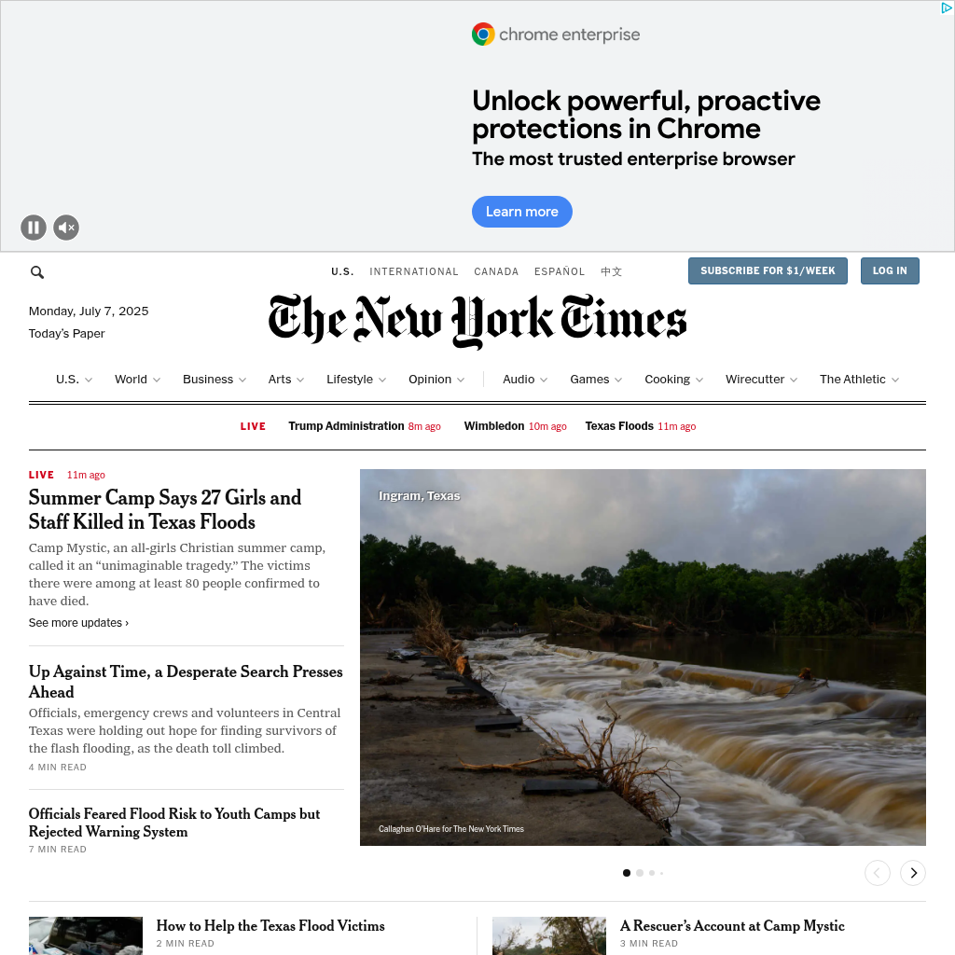
Task: Select the second carousel pagination dot
Action: tap(640, 873)
